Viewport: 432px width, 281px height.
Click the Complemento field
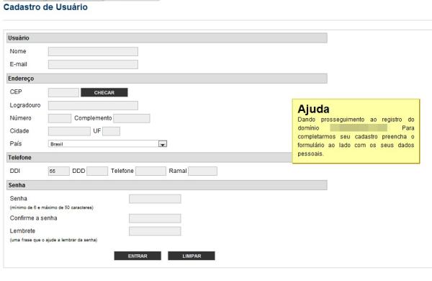132,118
